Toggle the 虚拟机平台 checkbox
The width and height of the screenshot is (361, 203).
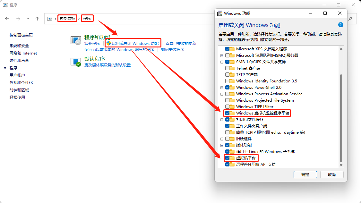click(227, 158)
